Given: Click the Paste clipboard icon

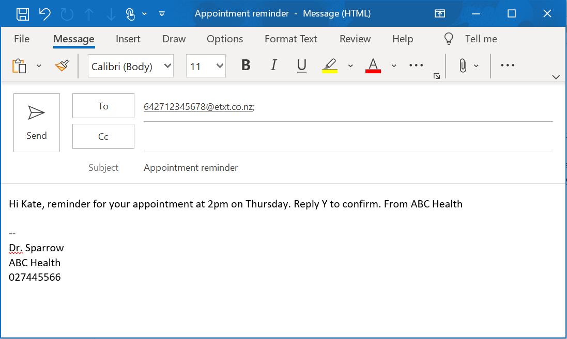Looking at the screenshot, I should point(19,66).
